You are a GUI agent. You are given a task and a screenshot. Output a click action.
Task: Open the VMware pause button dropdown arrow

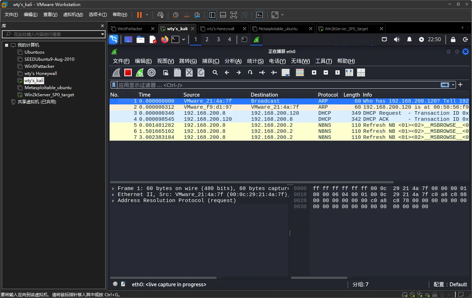click(x=147, y=15)
